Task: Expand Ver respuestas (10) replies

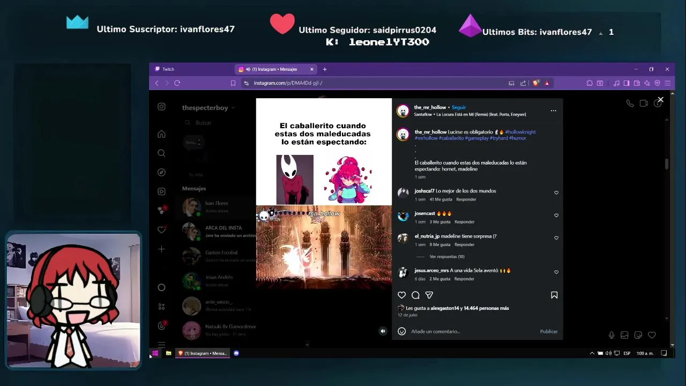Action: pyautogui.click(x=447, y=257)
